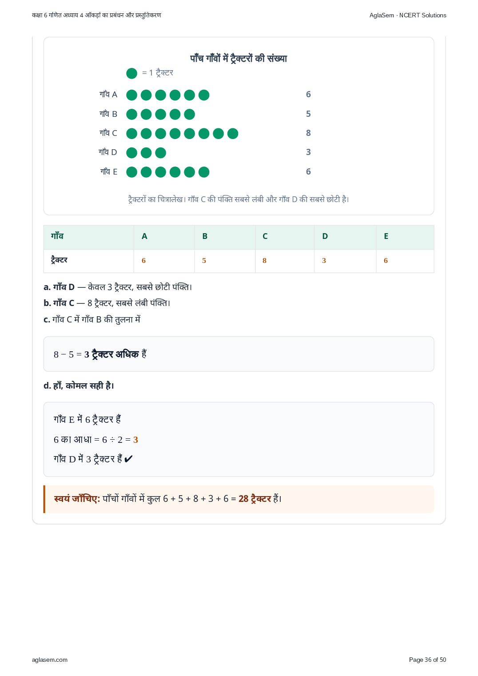Viewport: 478px width, 676px height.
Task: Click the table value 3 under column D
Action: coord(324,261)
